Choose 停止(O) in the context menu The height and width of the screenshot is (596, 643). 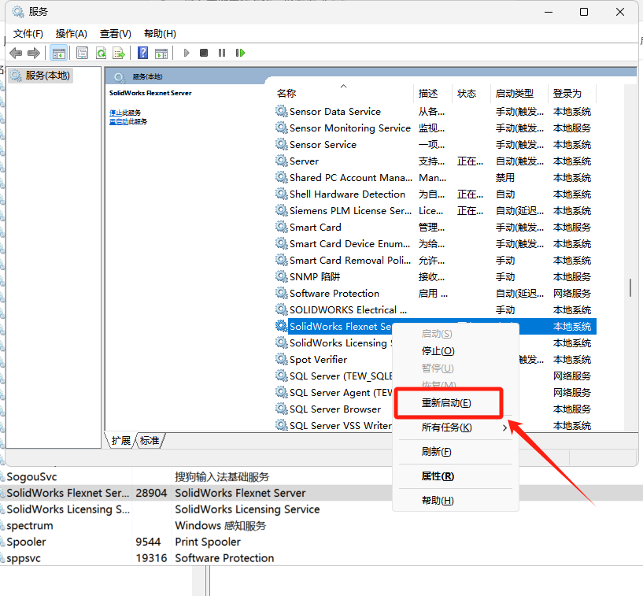(x=438, y=351)
